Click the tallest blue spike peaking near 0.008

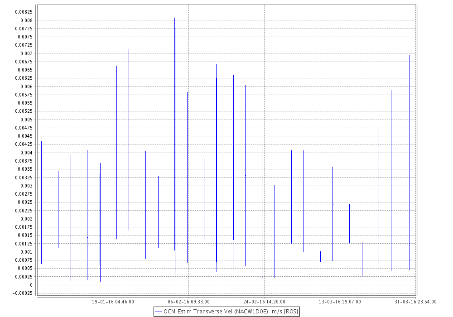[175, 146]
